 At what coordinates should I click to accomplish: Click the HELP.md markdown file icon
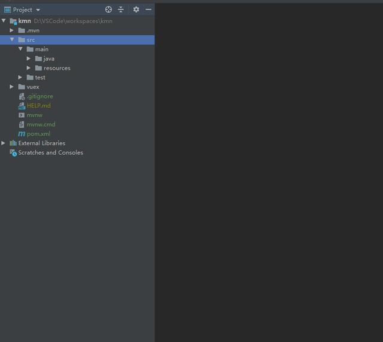[22, 106]
